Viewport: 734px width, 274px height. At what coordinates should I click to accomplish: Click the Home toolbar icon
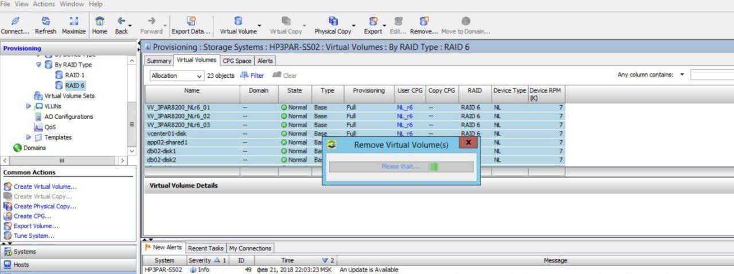[100, 22]
